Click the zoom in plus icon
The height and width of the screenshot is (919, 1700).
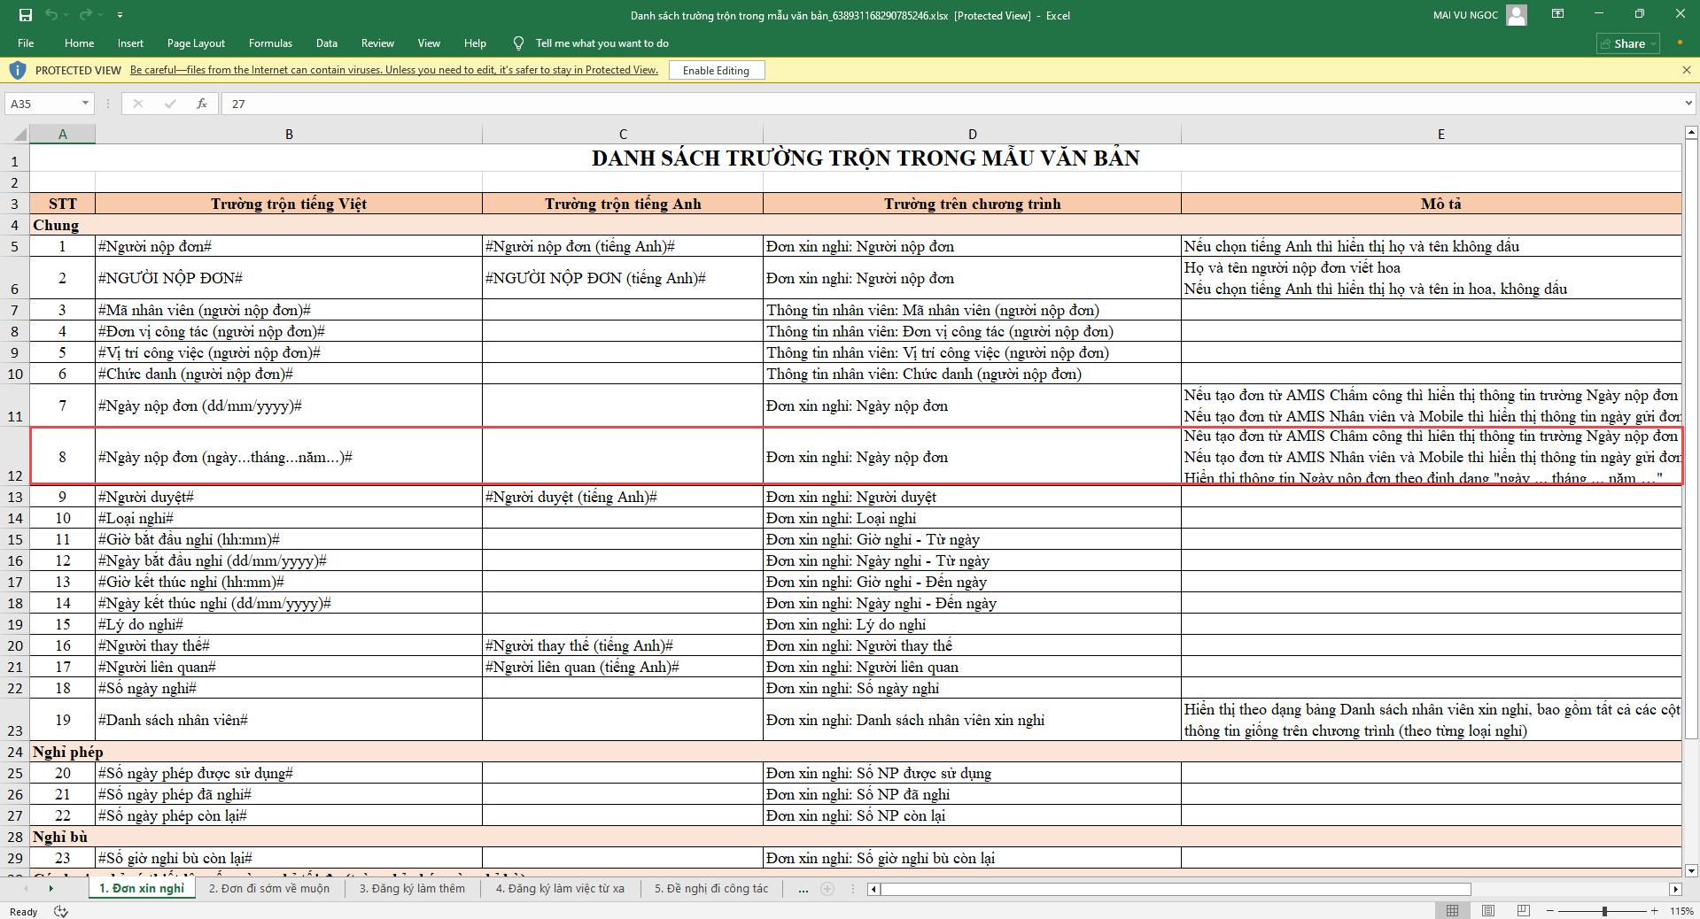pyautogui.click(x=1654, y=911)
